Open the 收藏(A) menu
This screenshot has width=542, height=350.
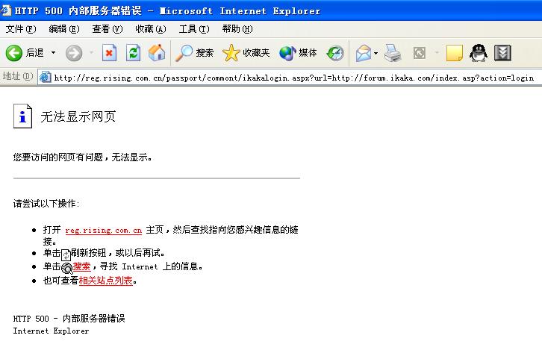(151, 29)
